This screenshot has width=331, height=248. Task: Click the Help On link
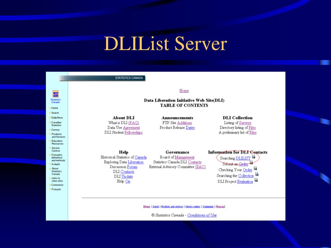[x=128, y=181]
